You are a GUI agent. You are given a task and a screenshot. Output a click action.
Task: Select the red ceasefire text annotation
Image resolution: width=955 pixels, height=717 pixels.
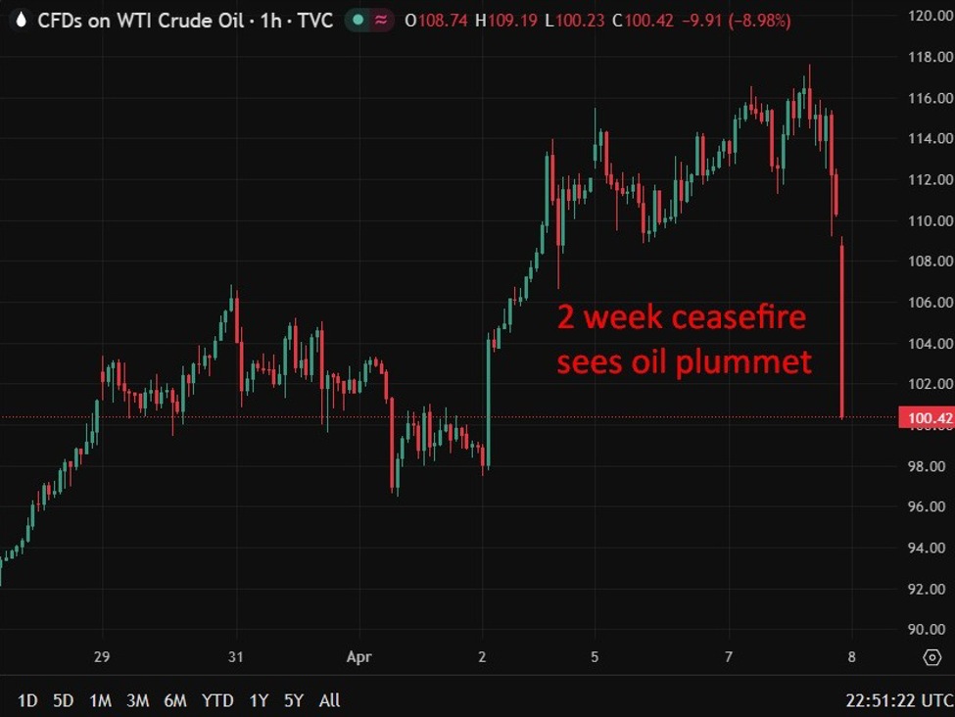[x=685, y=340]
